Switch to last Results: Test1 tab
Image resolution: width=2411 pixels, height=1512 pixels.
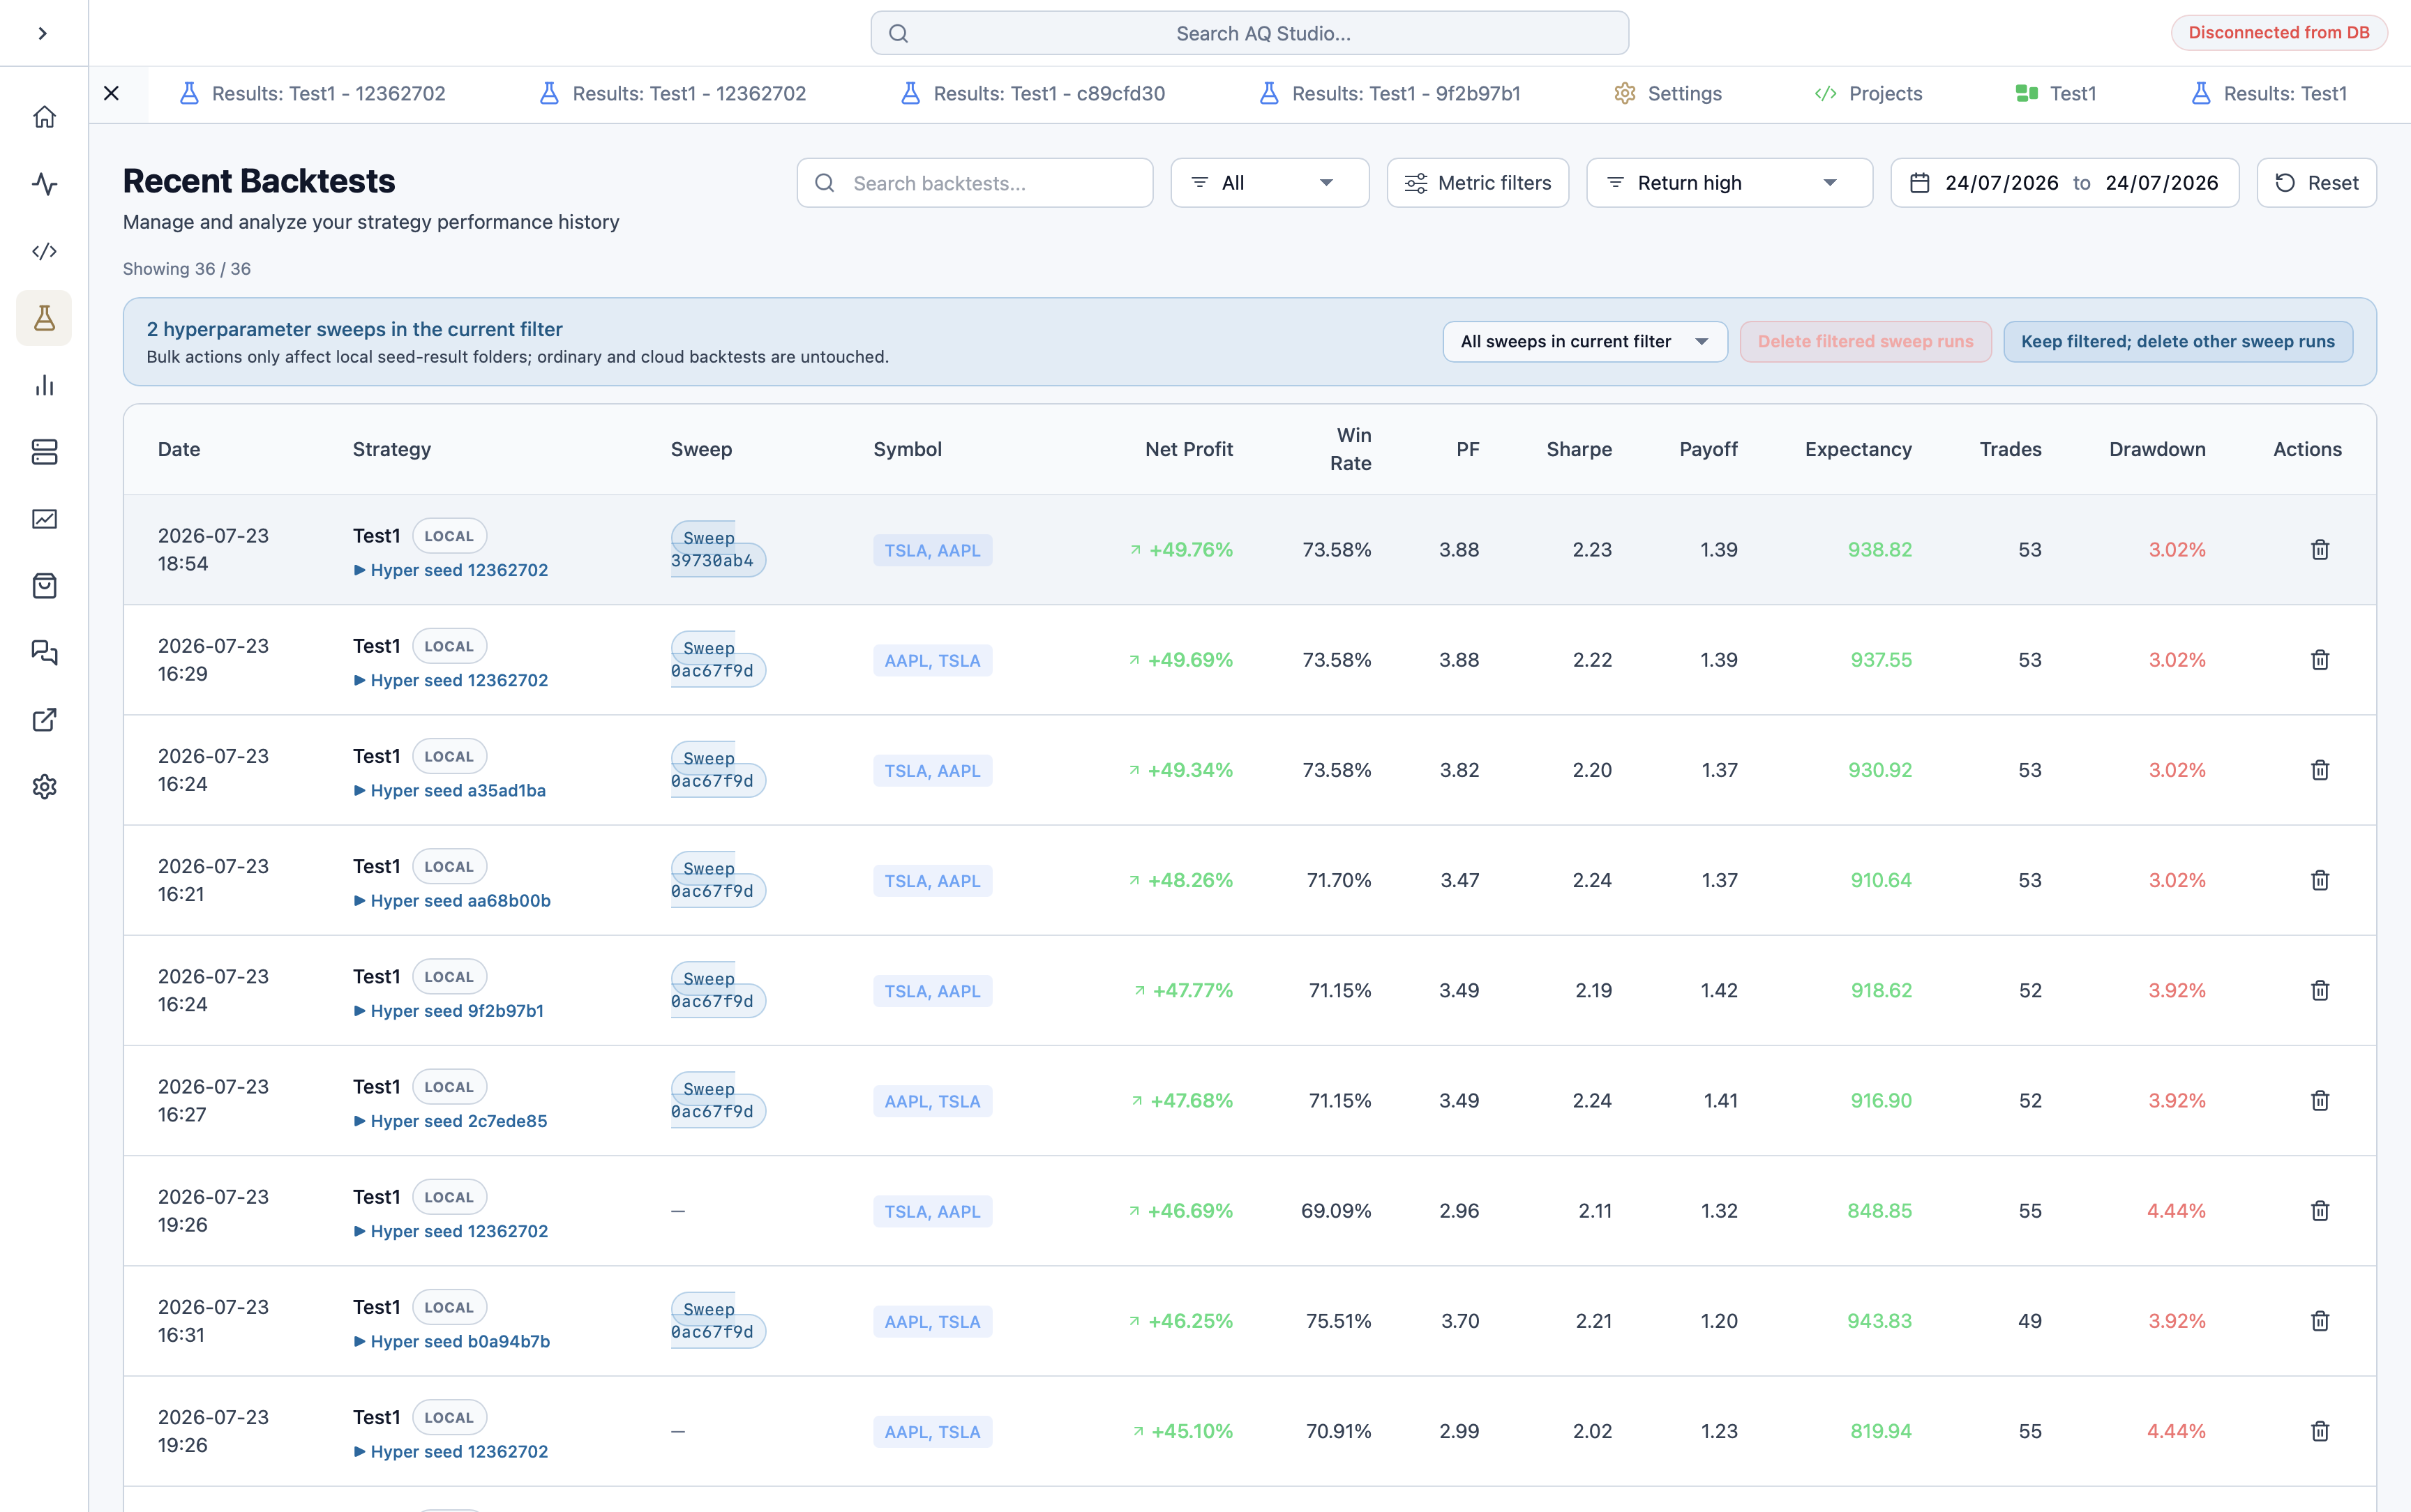click(x=2268, y=94)
